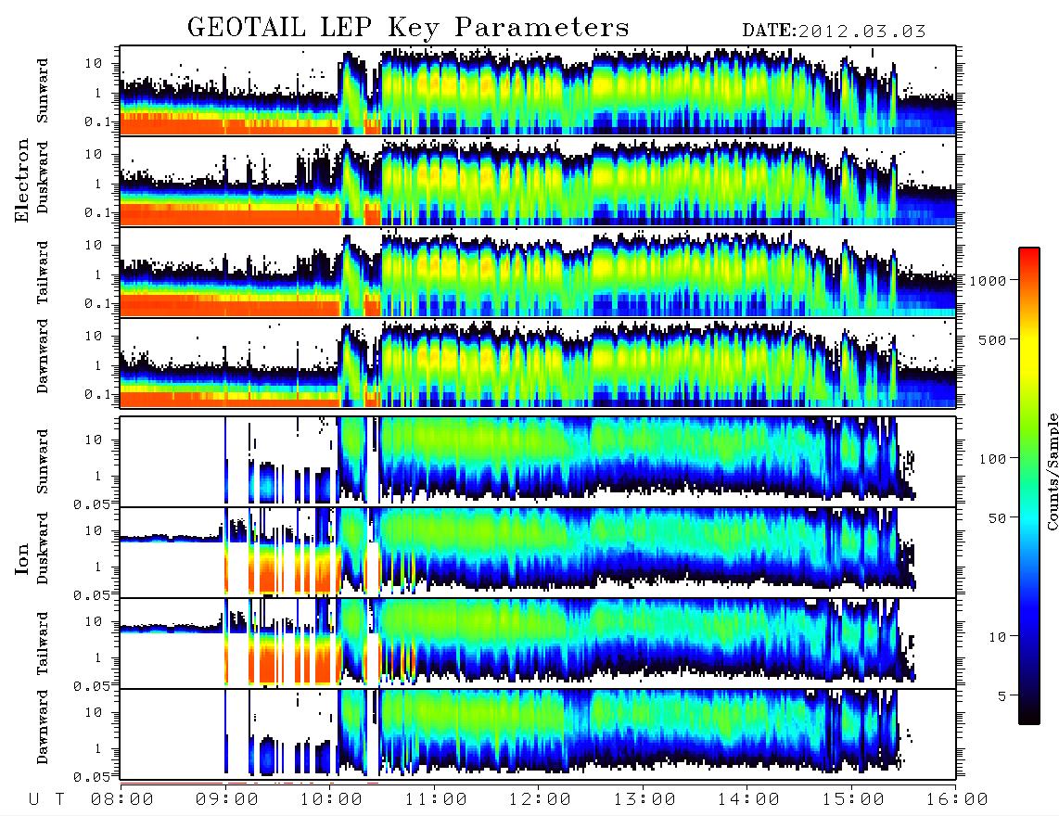Select the Ion Duskward spectrogram panel

point(538,553)
